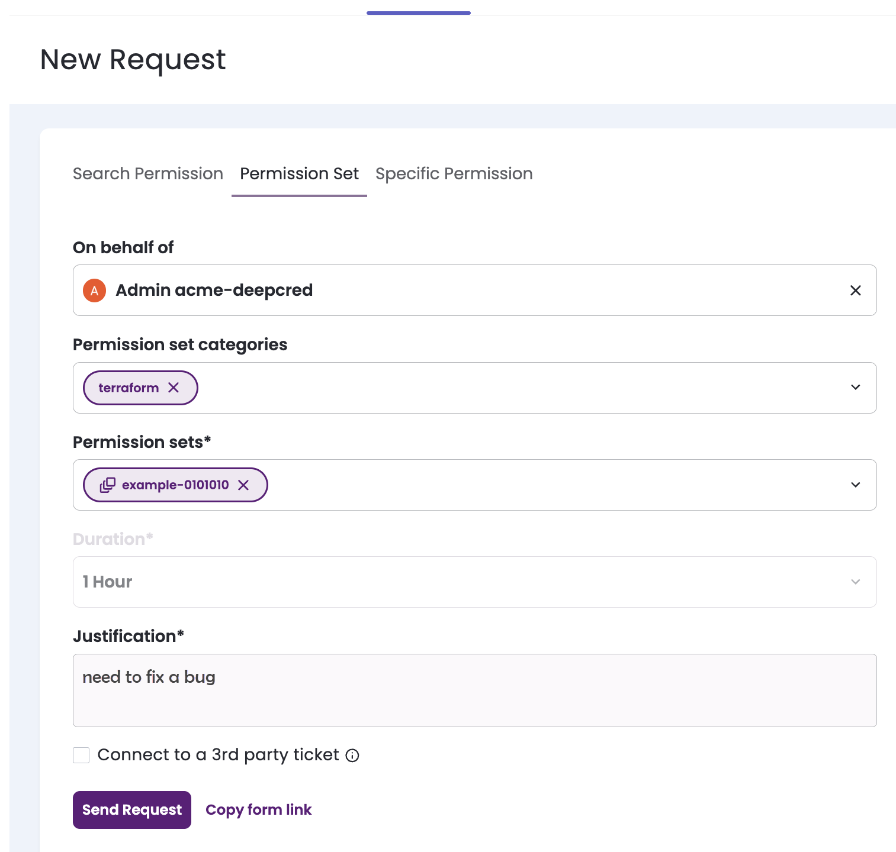
Task: Click the copy icon on example-0101010 chip
Action: click(107, 485)
